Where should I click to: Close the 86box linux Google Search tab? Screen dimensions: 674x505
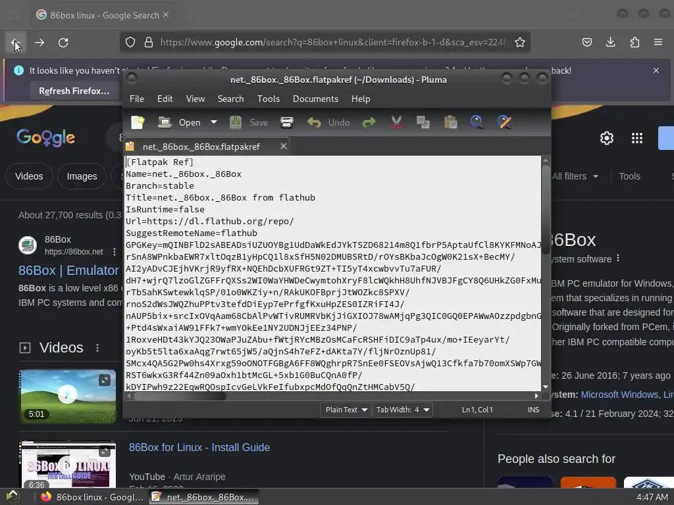point(166,14)
